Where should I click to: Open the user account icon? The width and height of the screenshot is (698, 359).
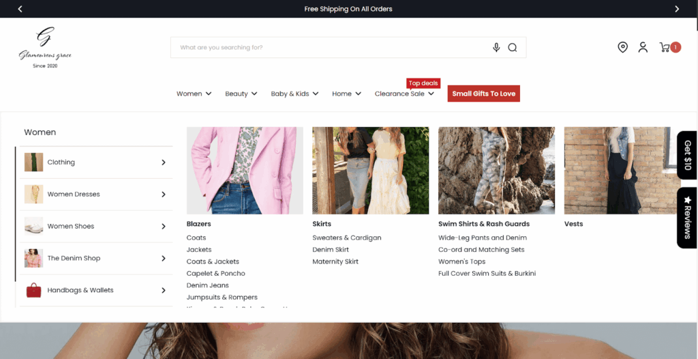[x=643, y=47]
